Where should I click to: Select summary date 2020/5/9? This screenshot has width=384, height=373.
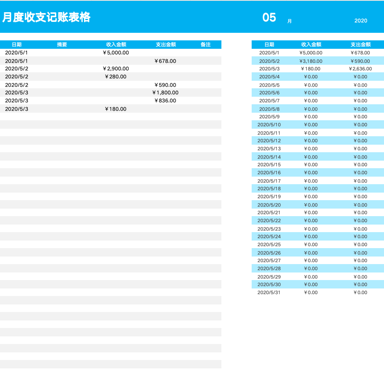tap(269, 117)
